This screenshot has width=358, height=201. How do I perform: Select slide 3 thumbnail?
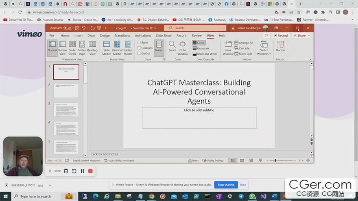[x=66, y=110]
